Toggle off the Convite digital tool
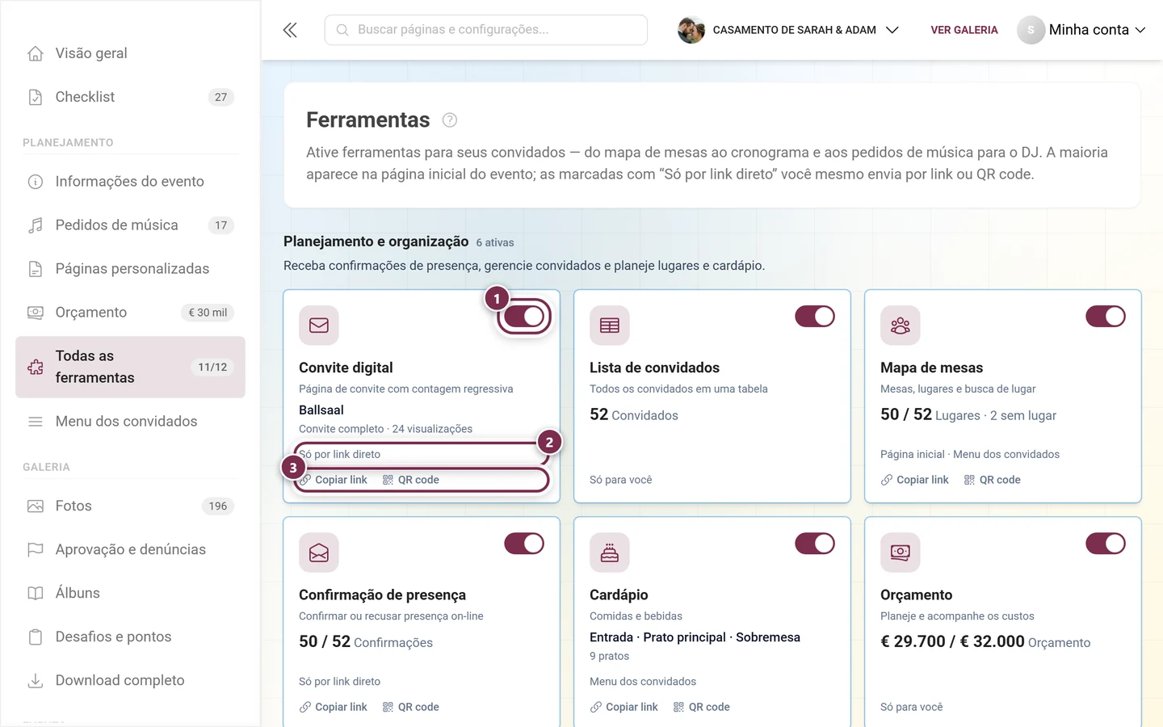The image size is (1163, 727). coord(524,317)
